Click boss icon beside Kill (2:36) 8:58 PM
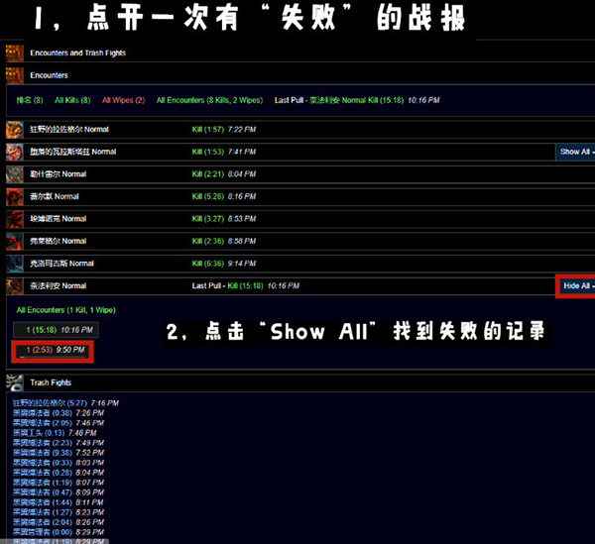 14,241
